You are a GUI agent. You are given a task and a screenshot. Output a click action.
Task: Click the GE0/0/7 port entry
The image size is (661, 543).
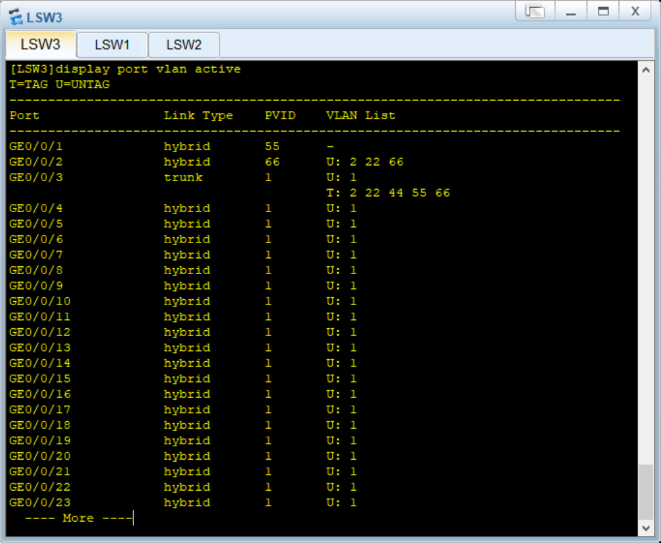[36, 255]
